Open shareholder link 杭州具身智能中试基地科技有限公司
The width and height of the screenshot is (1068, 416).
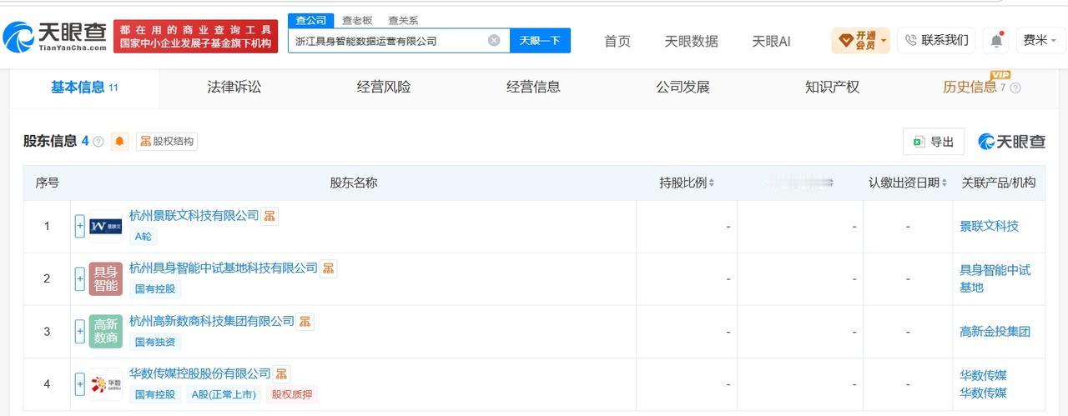224,268
